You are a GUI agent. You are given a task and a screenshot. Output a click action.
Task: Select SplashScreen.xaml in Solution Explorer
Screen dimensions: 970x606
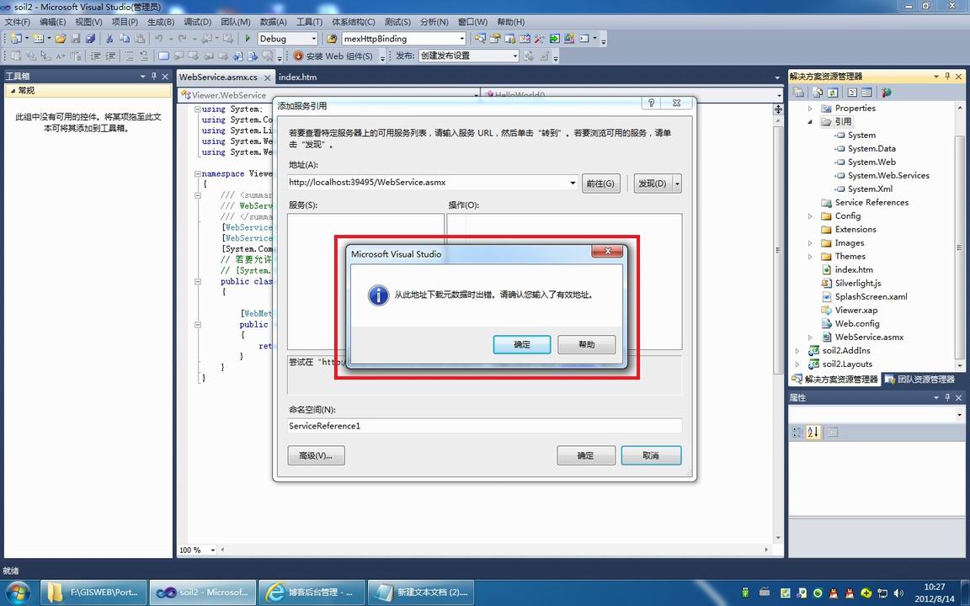click(x=871, y=297)
